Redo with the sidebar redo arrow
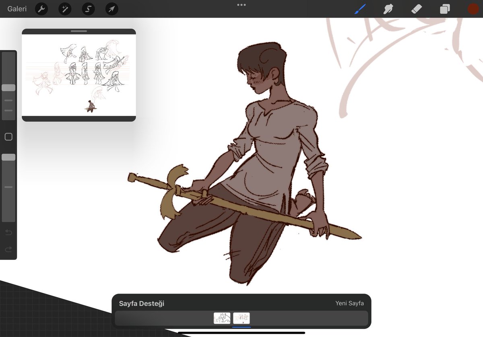 (8, 250)
